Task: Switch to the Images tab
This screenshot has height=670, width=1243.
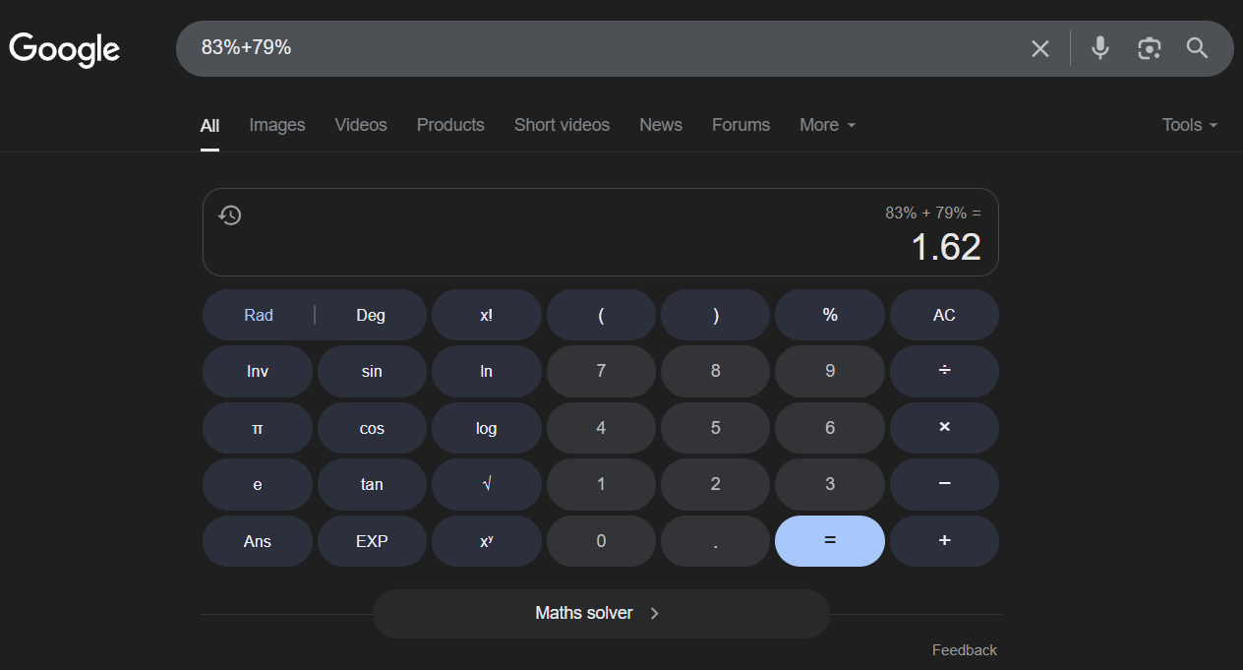Action: (x=277, y=125)
